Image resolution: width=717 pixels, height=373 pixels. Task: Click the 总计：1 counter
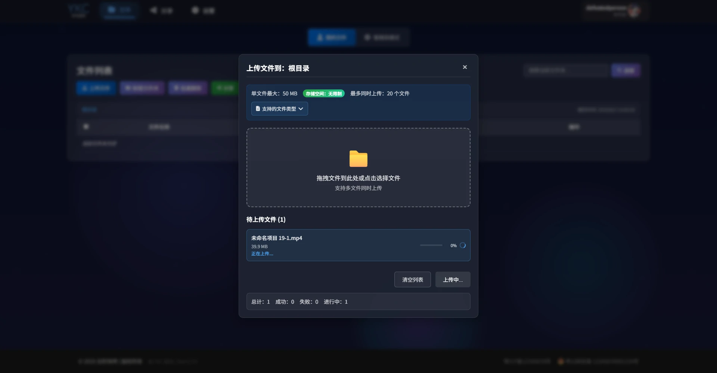point(260,302)
